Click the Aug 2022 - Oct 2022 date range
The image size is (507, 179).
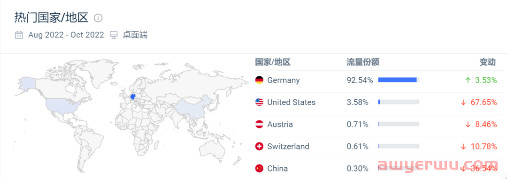pyautogui.click(x=66, y=35)
